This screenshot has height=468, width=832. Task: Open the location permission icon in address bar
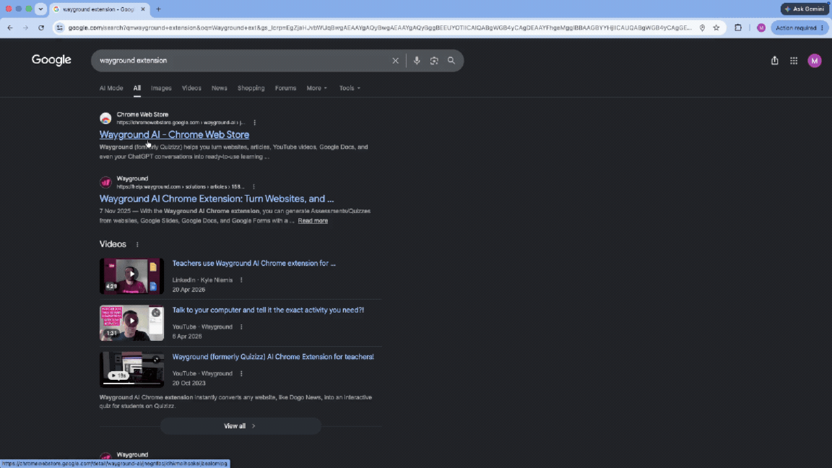point(702,27)
